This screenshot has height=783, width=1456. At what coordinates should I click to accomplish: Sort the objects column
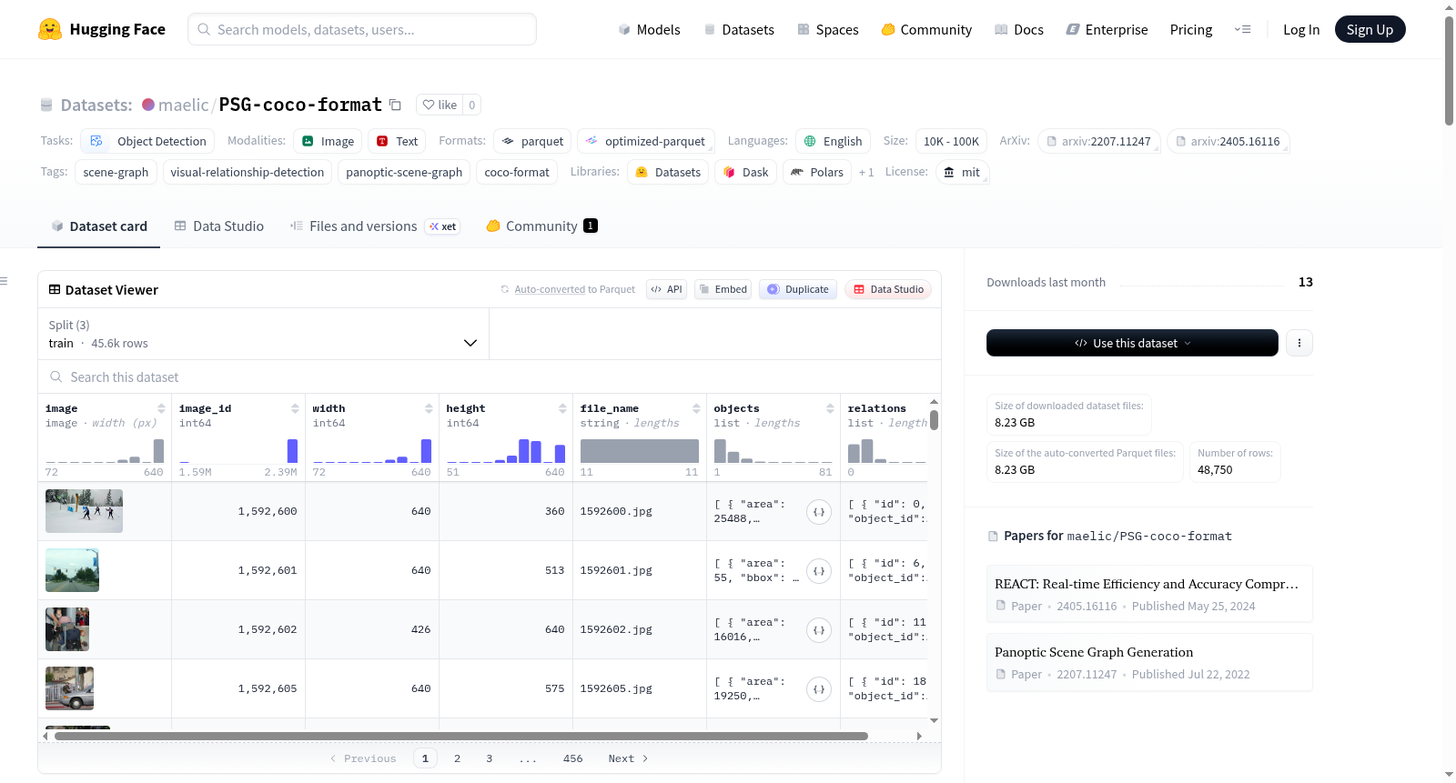click(830, 408)
